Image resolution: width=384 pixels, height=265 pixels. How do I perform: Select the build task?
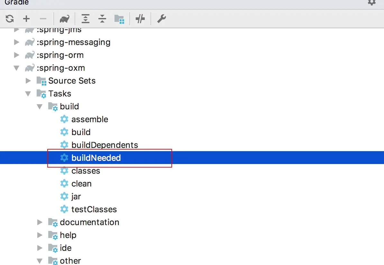pyautogui.click(x=192, y=132)
